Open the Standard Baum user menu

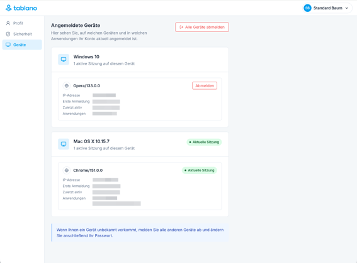pos(327,8)
